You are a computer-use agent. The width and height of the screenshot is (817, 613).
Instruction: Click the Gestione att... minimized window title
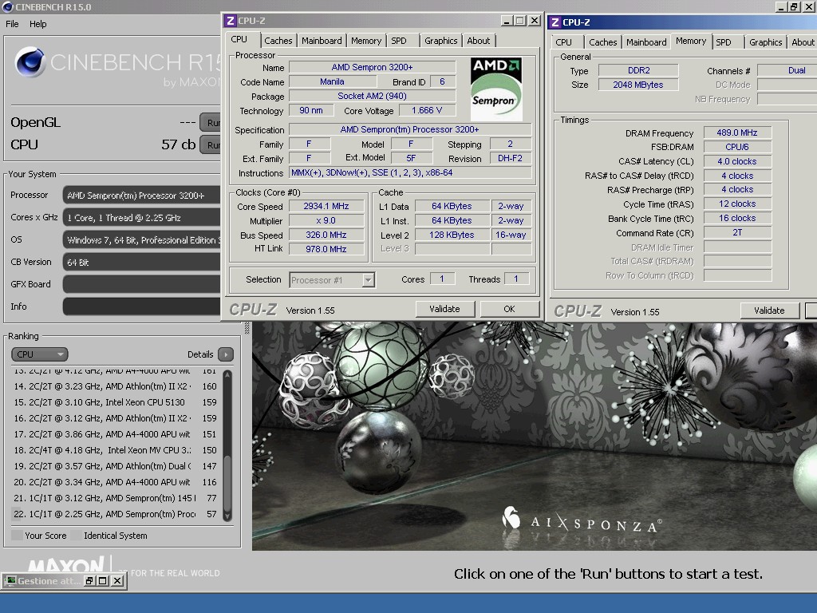(x=49, y=581)
